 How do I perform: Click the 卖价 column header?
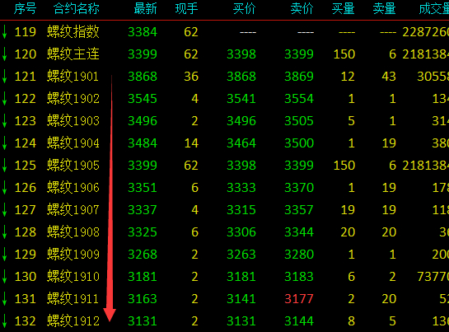click(x=302, y=9)
